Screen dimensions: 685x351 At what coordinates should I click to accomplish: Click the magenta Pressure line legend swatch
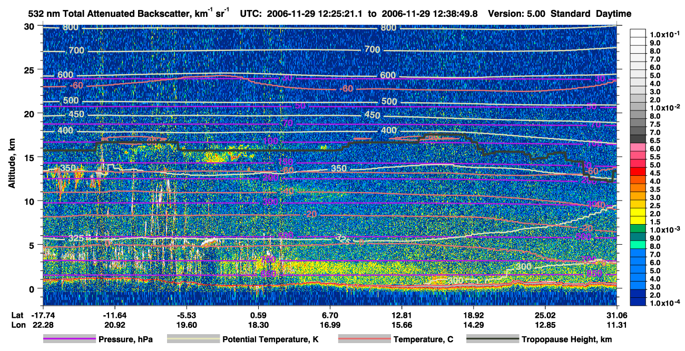pos(70,339)
